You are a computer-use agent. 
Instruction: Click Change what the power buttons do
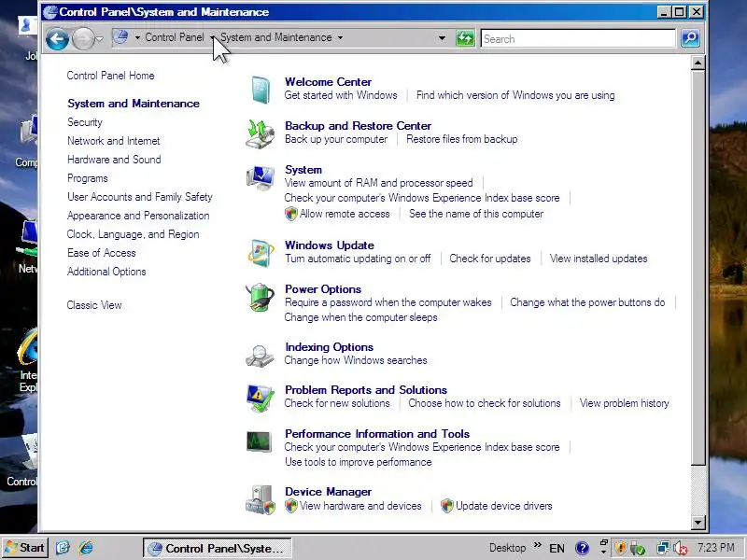(587, 302)
